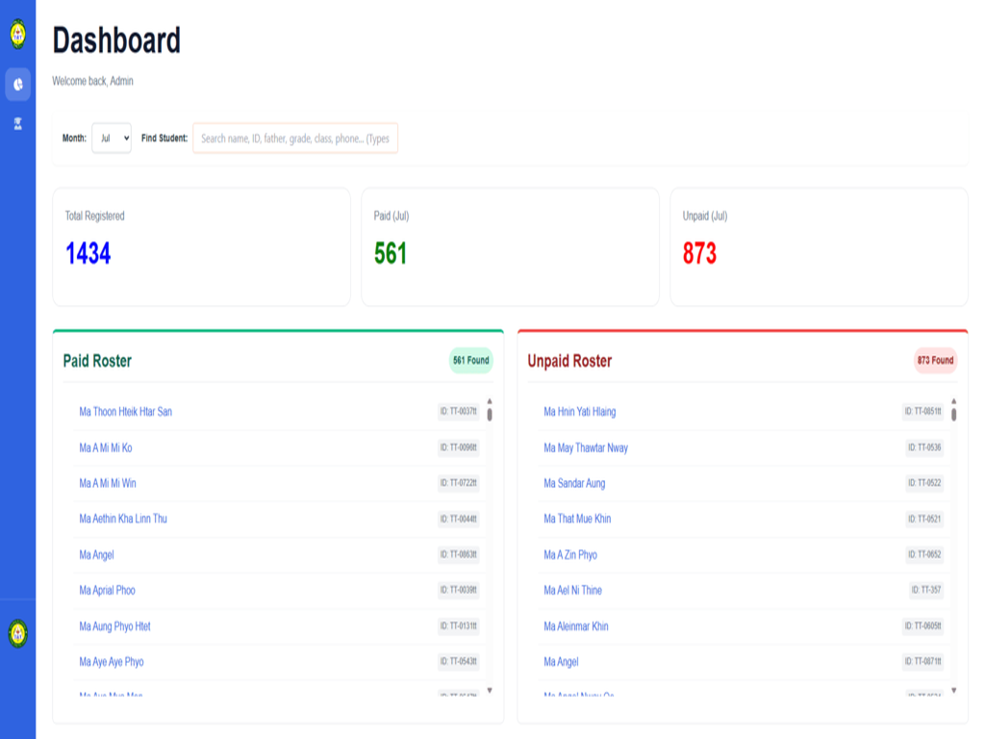Click the ID: TT-0652 badge

tap(924, 554)
